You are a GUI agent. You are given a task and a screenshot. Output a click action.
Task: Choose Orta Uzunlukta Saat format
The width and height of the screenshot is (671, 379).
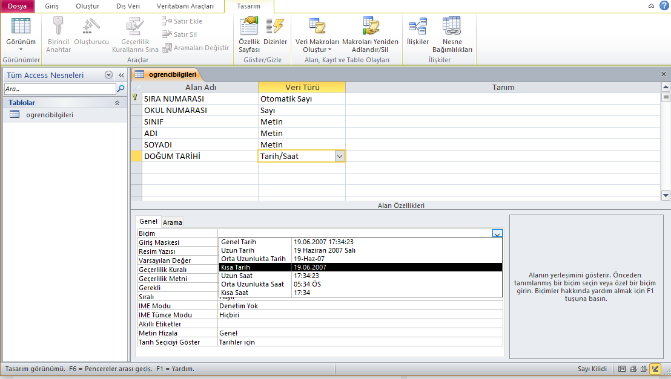point(360,284)
